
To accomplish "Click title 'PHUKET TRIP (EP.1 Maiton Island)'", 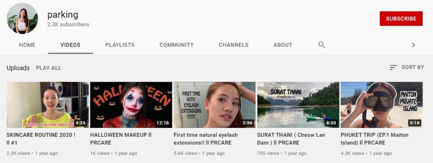I will click(x=375, y=139).
